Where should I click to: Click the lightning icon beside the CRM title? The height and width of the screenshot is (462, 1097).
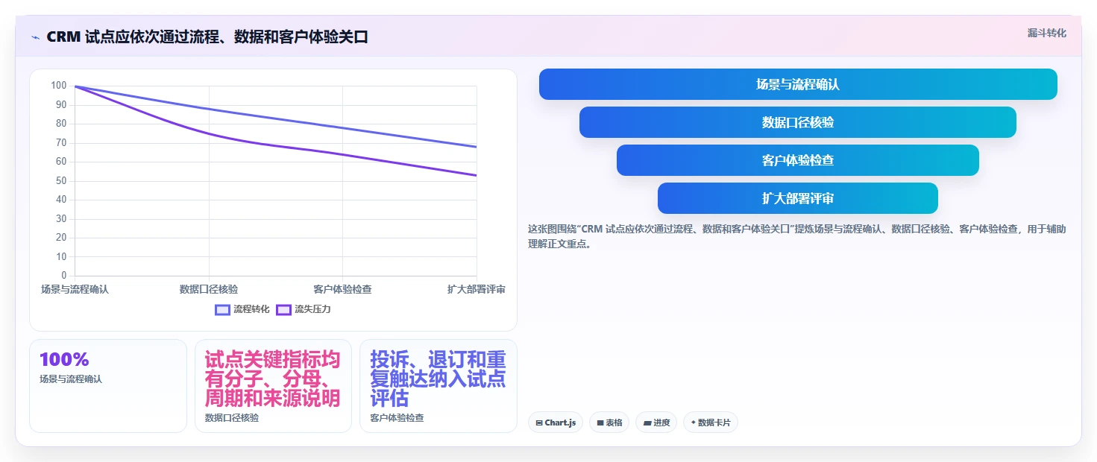35,37
